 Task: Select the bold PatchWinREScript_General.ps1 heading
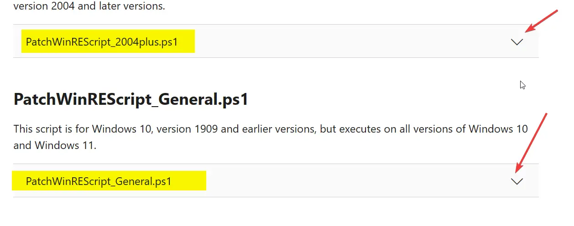pos(131,99)
